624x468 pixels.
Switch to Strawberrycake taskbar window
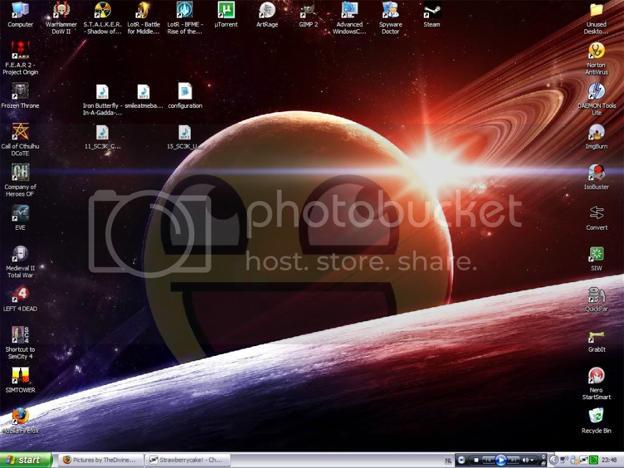pyautogui.click(x=188, y=460)
